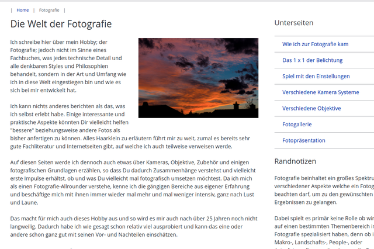This screenshot has height=249, width=374.
Task: Visit the Fotopräsentation page
Action: click(303, 140)
